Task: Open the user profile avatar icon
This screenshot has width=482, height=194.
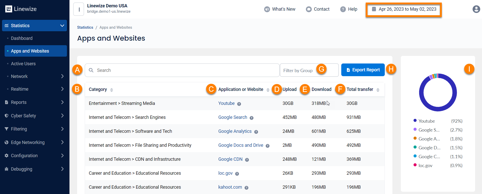Action: (476, 9)
